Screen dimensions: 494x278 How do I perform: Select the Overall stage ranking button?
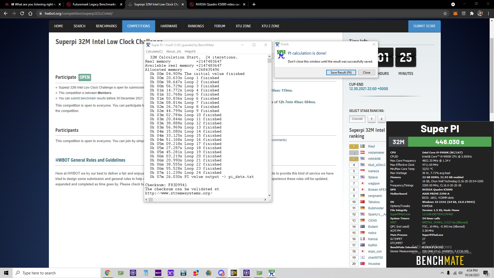pos(357,119)
